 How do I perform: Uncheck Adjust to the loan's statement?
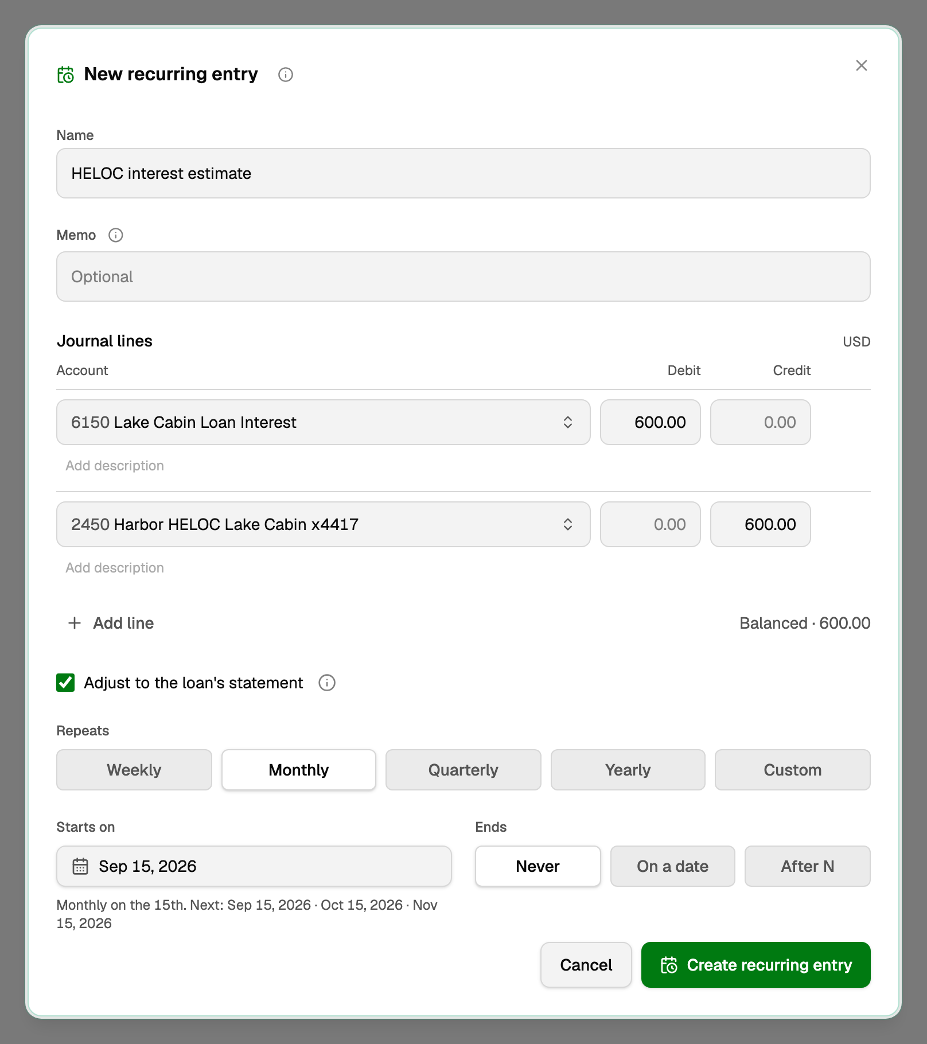(65, 683)
